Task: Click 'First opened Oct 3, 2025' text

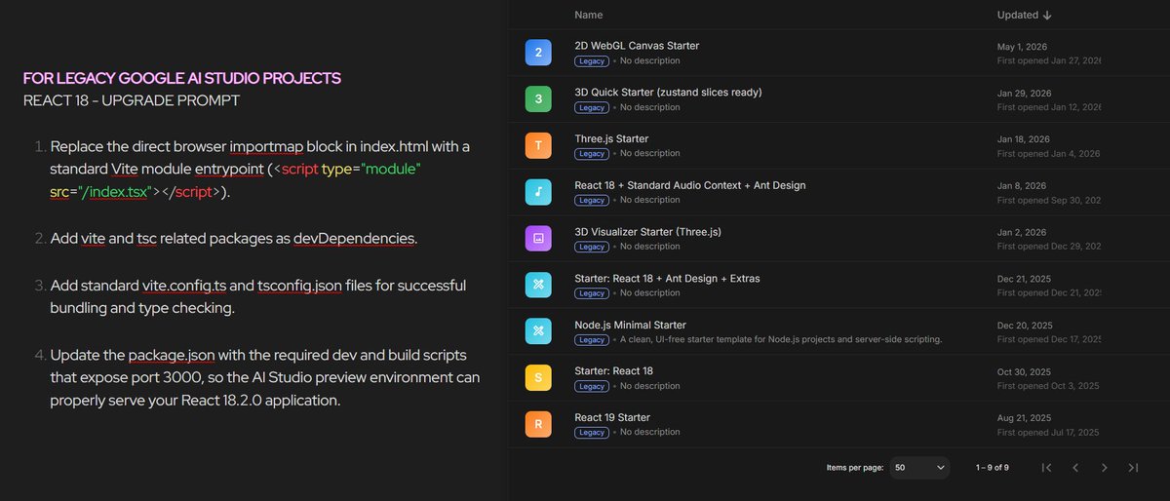Action: pyautogui.click(x=1048, y=387)
